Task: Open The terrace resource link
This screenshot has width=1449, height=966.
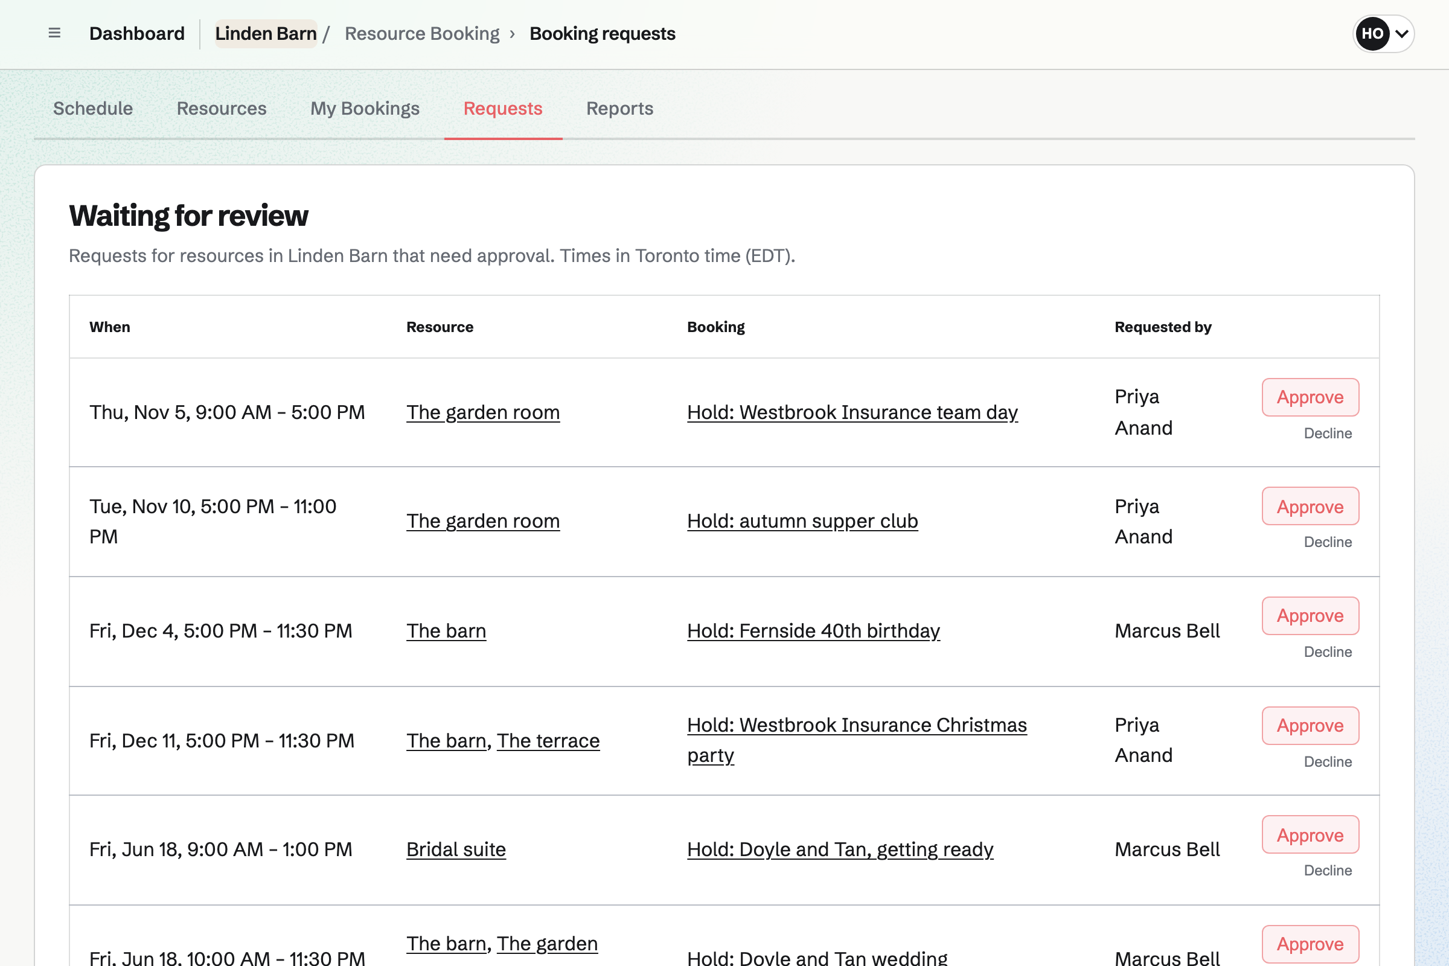Action: [x=548, y=741]
